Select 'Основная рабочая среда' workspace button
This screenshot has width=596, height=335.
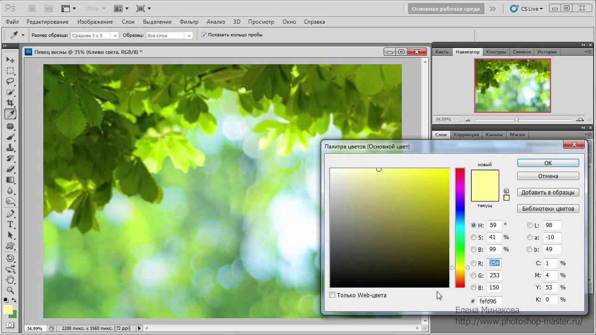446,9
